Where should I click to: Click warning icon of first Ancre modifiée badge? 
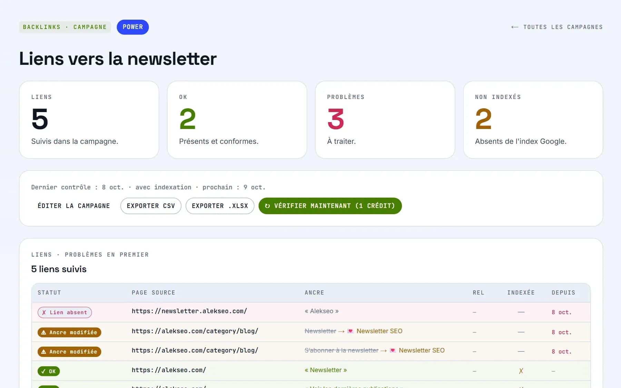43,332
